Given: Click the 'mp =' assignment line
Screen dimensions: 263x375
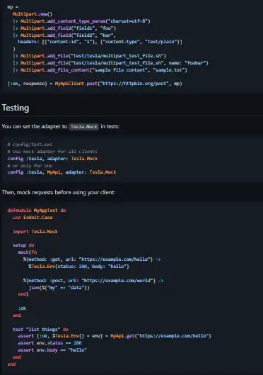Looking at the screenshot, I should click(x=13, y=7).
